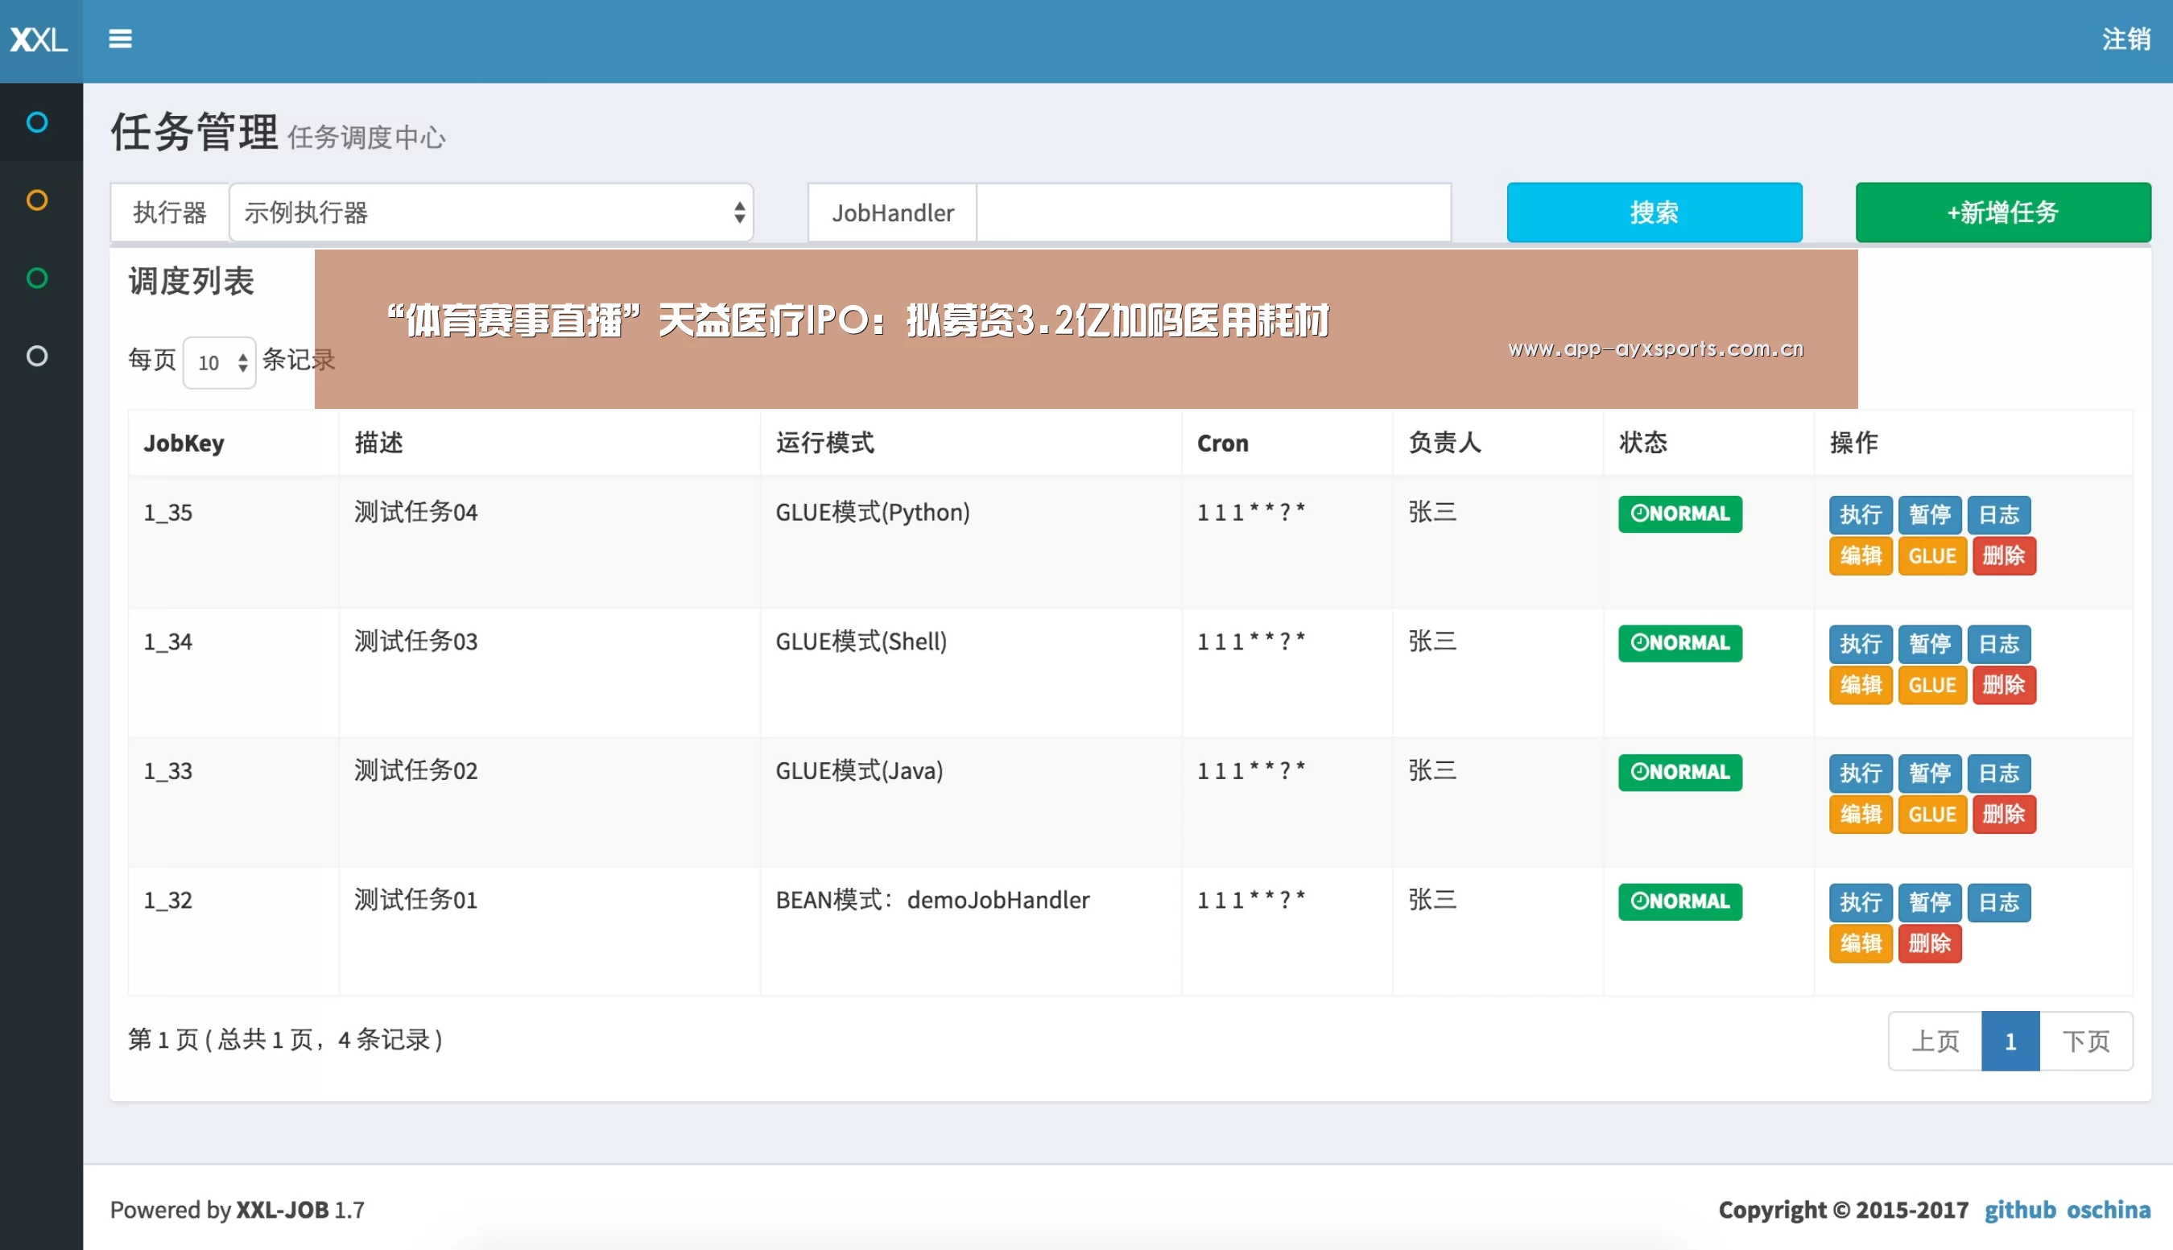Click 编辑 for job 1_34
This screenshot has width=2173, height=1250.
pos(1861,685)
